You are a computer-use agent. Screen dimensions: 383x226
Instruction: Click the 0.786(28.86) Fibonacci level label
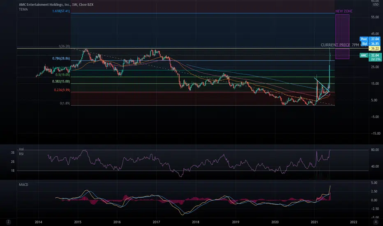(61, 58)
